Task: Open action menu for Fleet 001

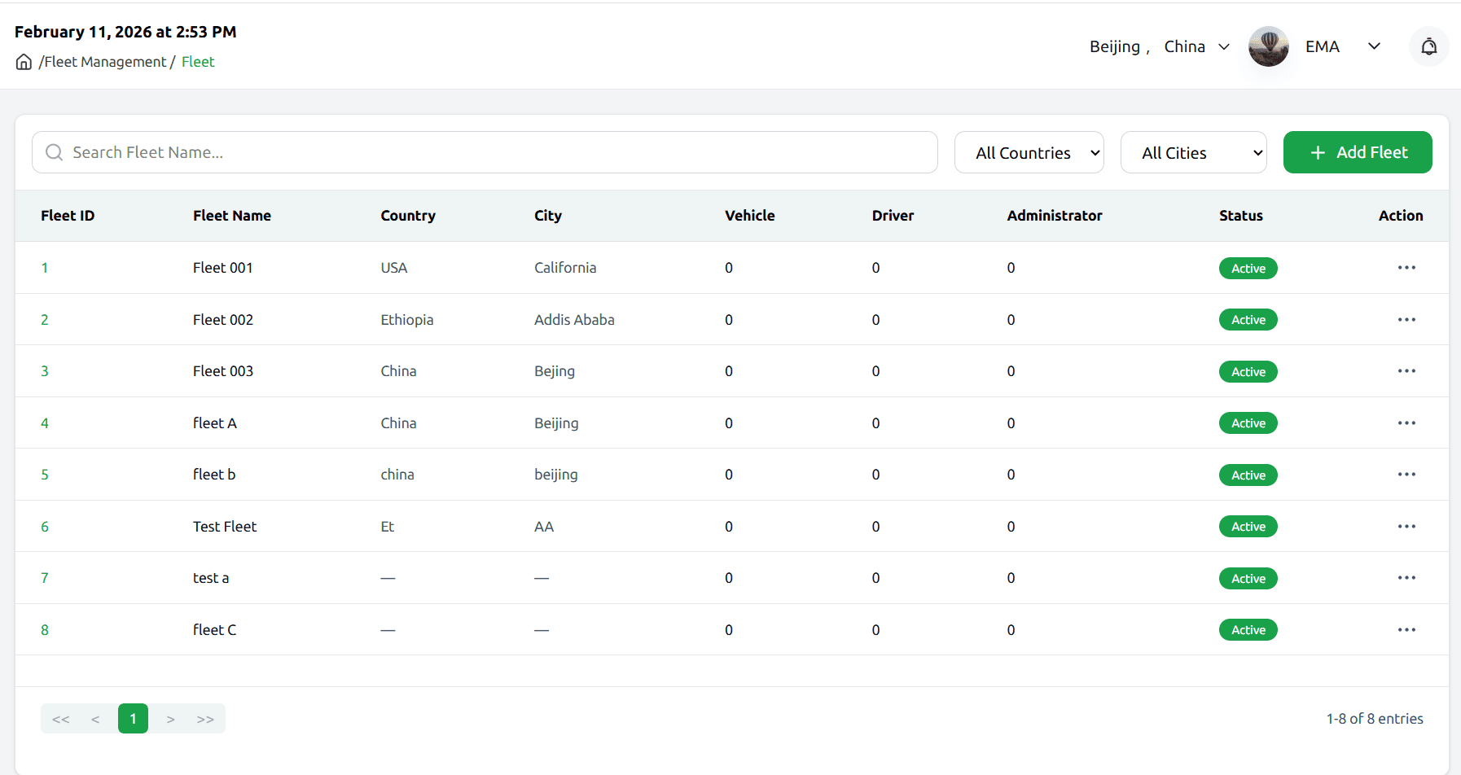Action: (1406, 268)
